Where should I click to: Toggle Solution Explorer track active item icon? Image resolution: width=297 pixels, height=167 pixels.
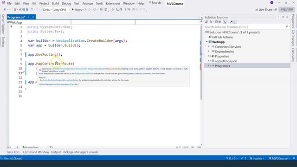point(225,22)
